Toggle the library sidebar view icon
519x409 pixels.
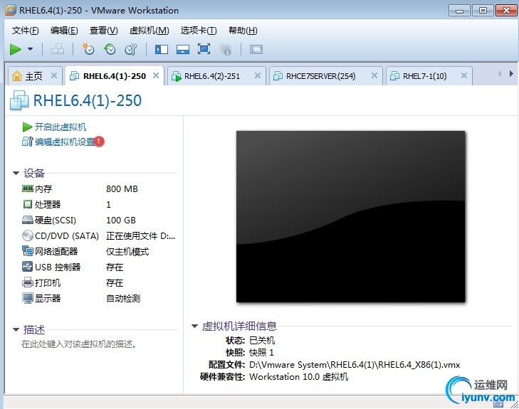(162, 50)
